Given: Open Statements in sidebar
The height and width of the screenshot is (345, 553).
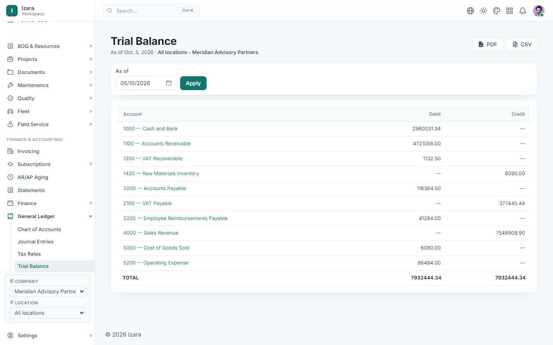Looking at the screenshot, I should click(31, 190).
